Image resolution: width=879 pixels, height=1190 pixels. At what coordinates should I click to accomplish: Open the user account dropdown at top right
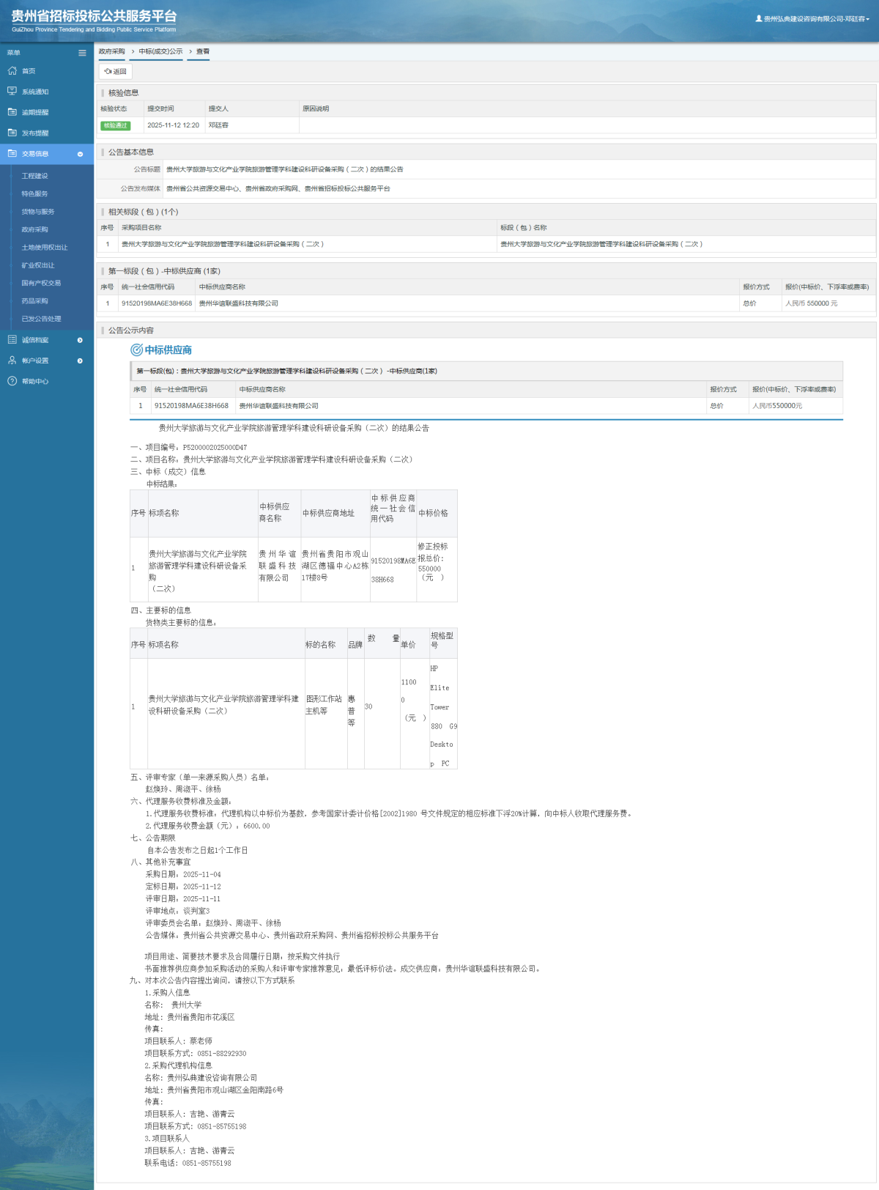click(812, 19)
